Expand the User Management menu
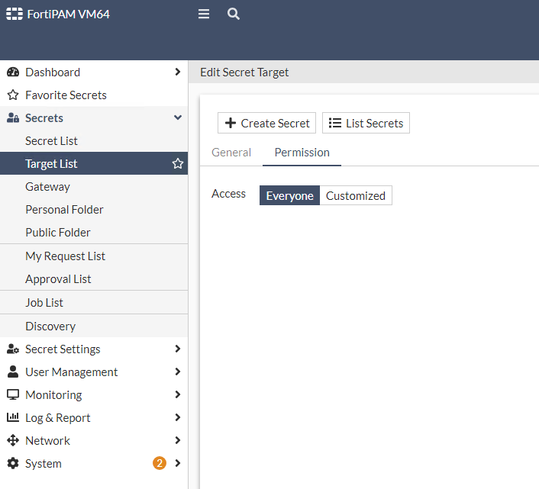Screen dimensions: 539x489 178,372
